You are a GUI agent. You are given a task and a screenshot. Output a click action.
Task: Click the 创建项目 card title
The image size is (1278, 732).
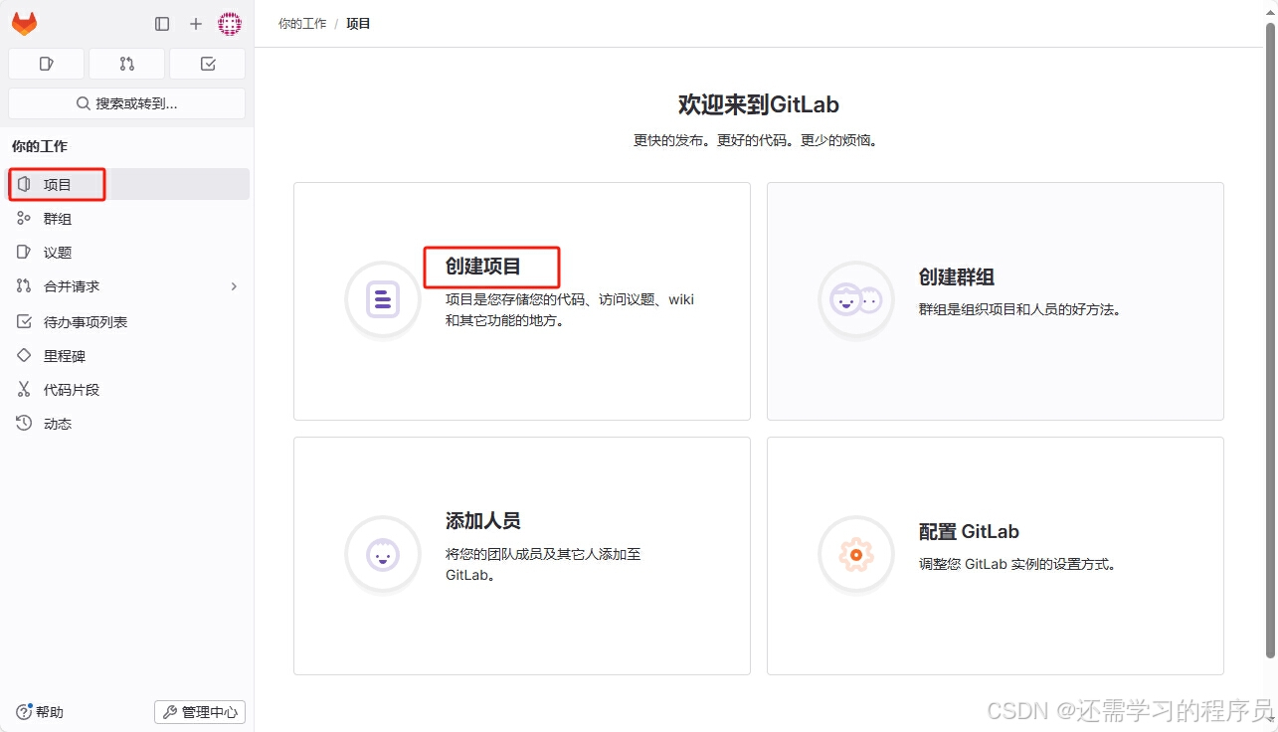coord(483,266)
